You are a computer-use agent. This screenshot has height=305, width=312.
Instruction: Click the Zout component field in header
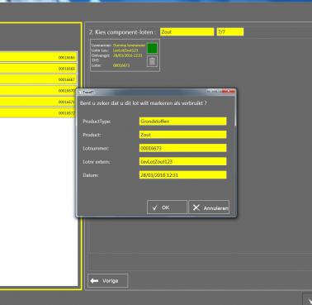[187, 32]
